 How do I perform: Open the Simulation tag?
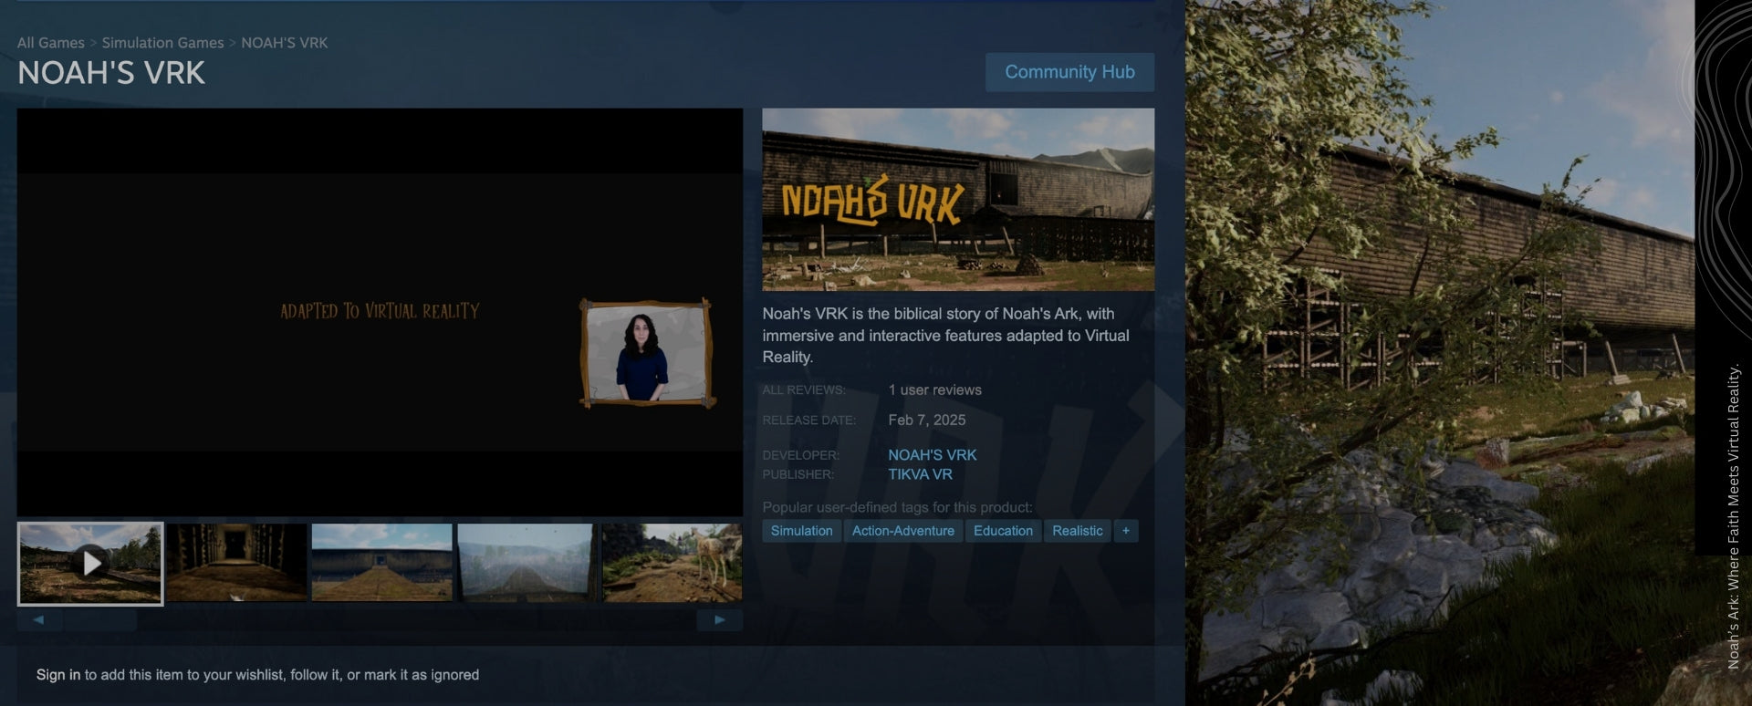(x=801, y=531)
